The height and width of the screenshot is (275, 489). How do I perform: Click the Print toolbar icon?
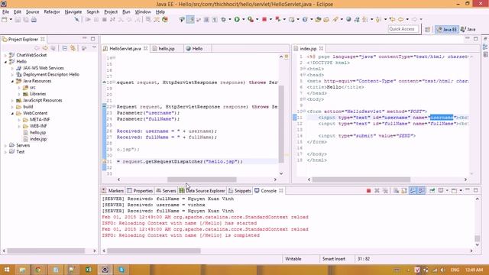coord(34,19)
